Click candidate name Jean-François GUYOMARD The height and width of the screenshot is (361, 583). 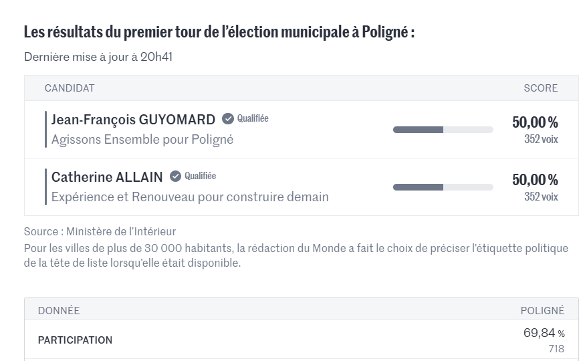(134, 120)
